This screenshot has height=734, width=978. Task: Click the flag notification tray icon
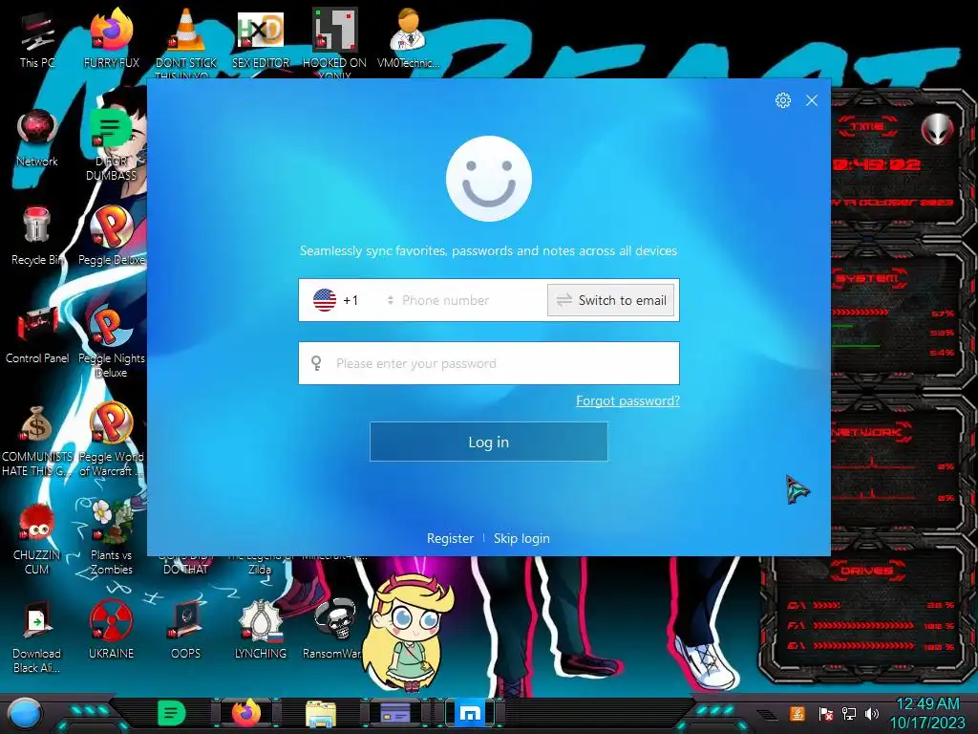[826, 714]
